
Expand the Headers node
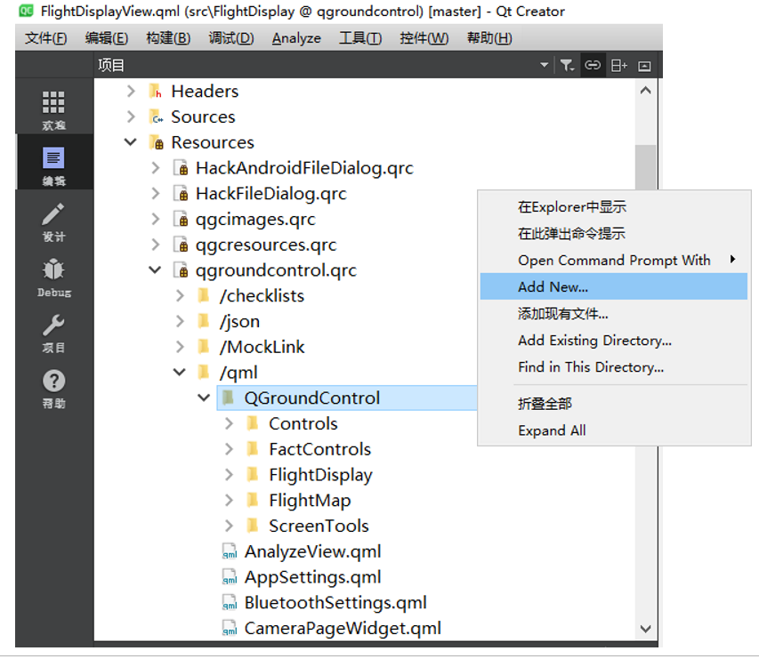click(x=132, y=91)
